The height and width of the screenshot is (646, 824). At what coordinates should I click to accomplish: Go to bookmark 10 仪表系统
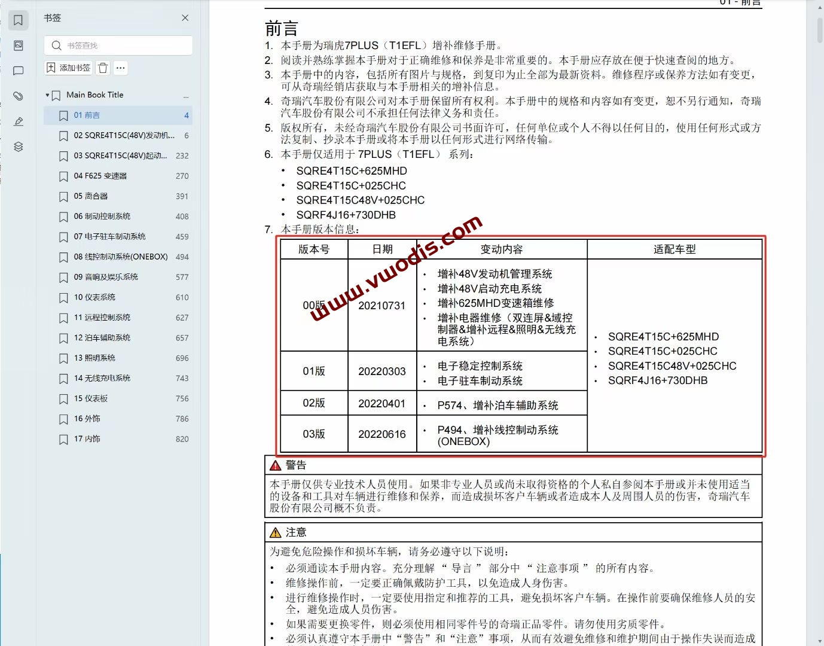[118, 297]
